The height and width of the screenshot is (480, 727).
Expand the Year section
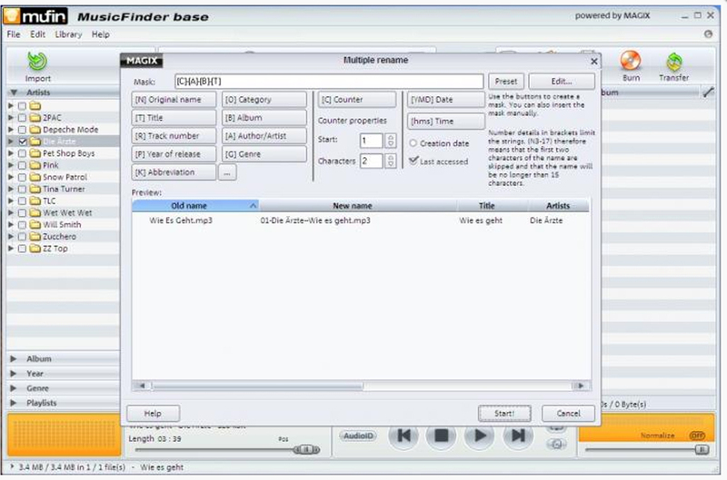tap(14, 374)
